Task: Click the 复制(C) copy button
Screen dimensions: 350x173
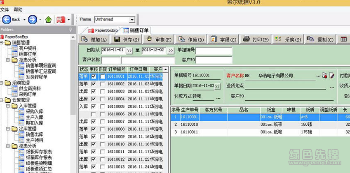Action: point(321,39)
